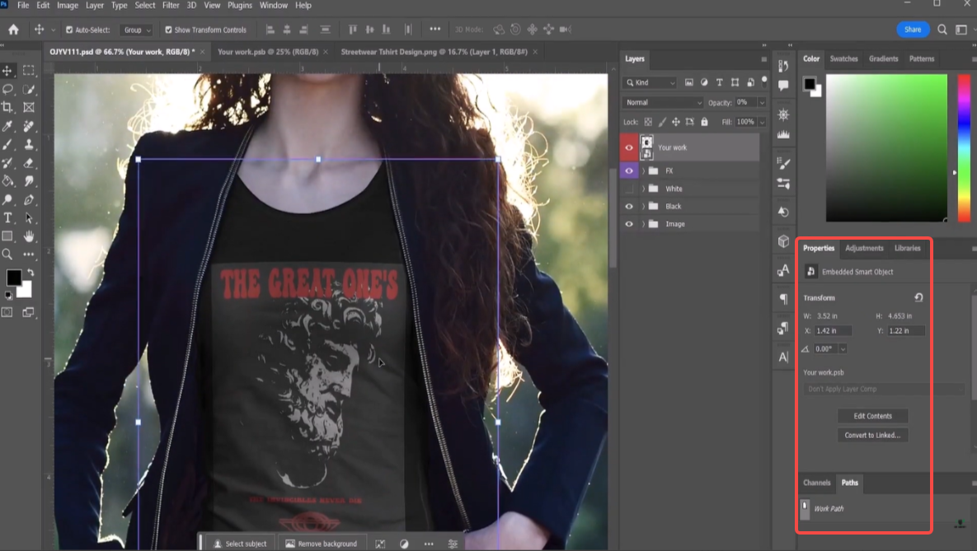The image size is (977, 551).
Task: Click the Edit Contents button
Action: [872, 416]
